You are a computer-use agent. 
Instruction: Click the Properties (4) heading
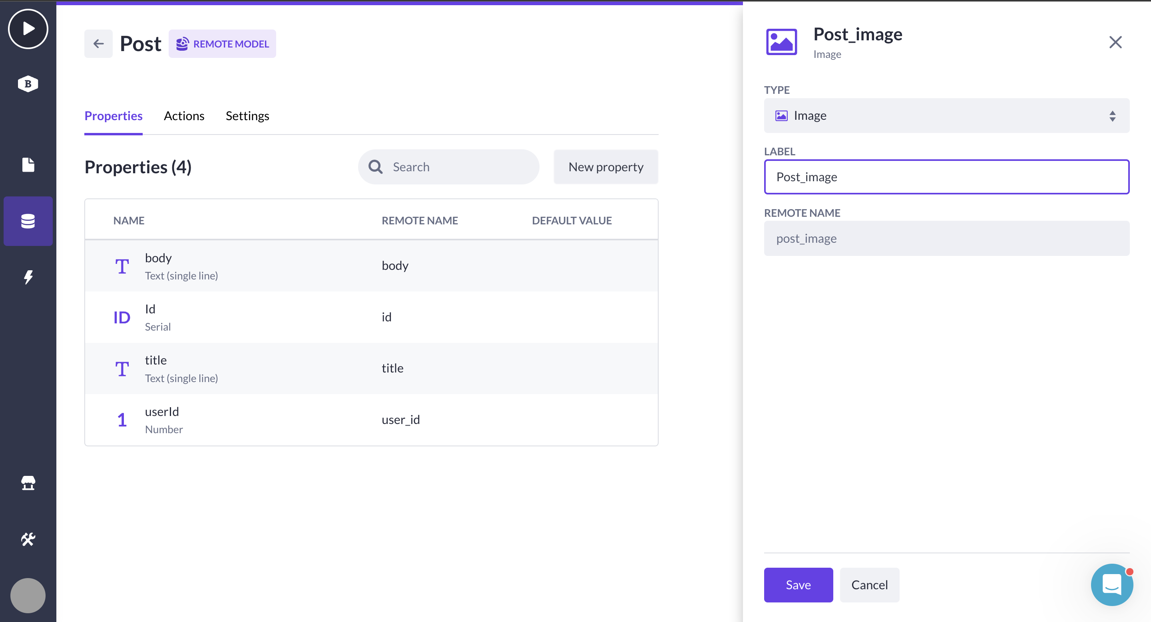(x=138, y=167)
